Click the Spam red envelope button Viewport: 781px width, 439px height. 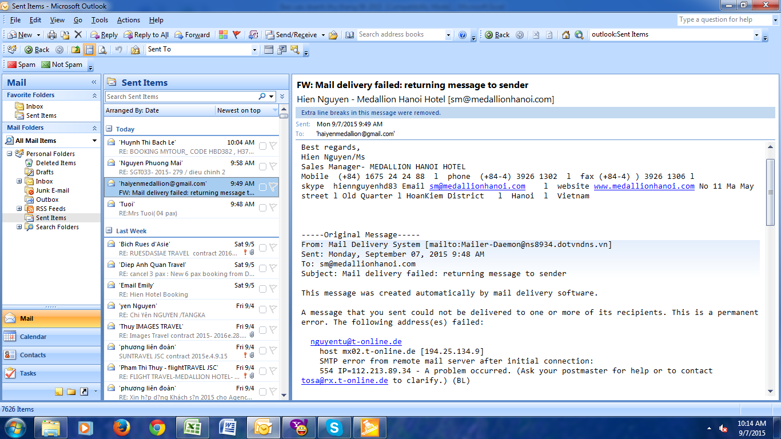tap(21, 65)
